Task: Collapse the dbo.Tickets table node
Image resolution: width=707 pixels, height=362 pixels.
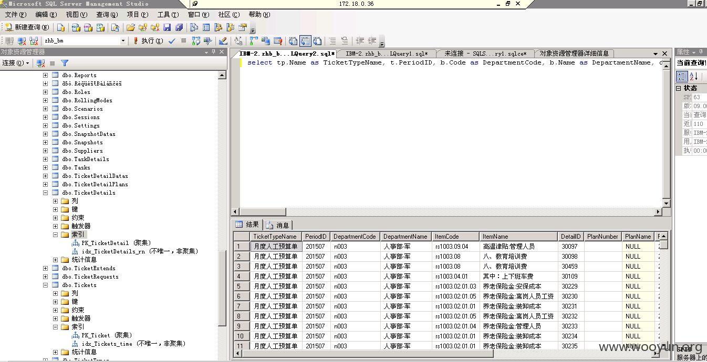Action: point(45,285)
